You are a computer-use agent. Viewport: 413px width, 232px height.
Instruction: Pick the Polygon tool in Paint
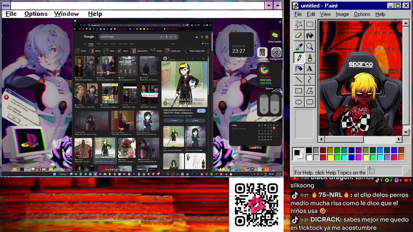point(310,91)
